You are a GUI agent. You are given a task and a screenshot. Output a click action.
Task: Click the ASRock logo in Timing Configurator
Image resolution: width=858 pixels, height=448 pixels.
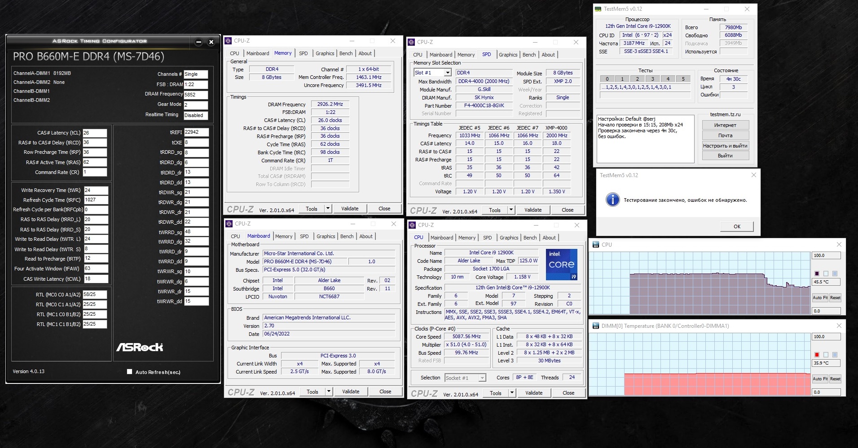[140, 347]
